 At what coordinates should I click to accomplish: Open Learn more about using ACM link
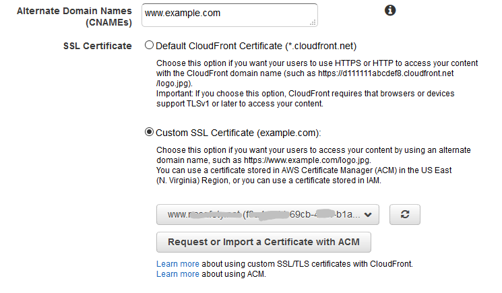pyautogui.click(x=178, y=274)
